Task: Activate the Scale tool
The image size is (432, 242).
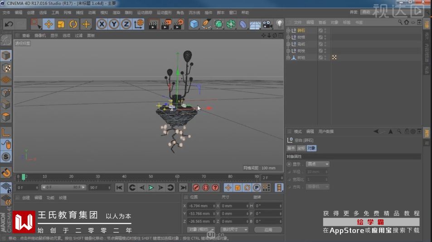Action: pyautogui.click(x=61, y=24)
